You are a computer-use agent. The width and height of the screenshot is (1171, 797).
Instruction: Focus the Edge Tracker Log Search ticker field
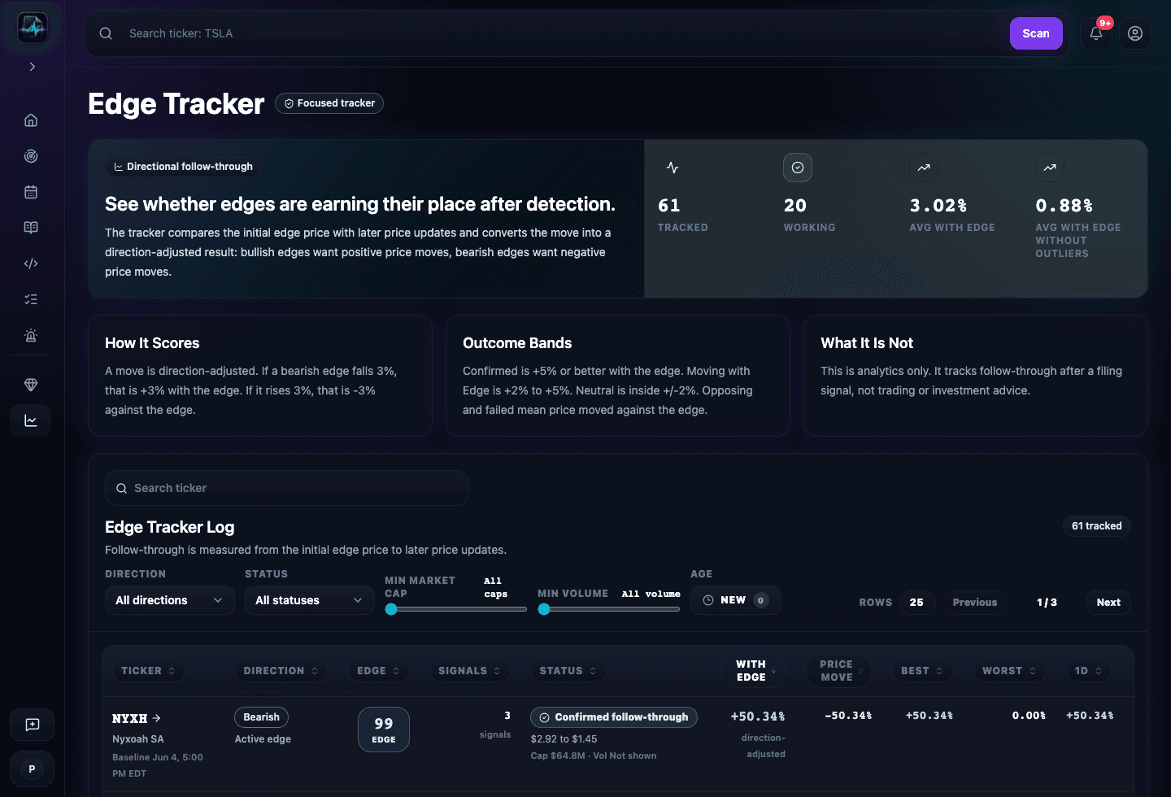click(287, 488)
